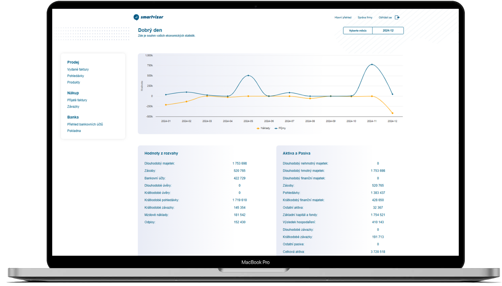The width and height of the screenshot is (502, 286).
Task: Toggle the Náklady legend series
Action: [x=263, y=128]
